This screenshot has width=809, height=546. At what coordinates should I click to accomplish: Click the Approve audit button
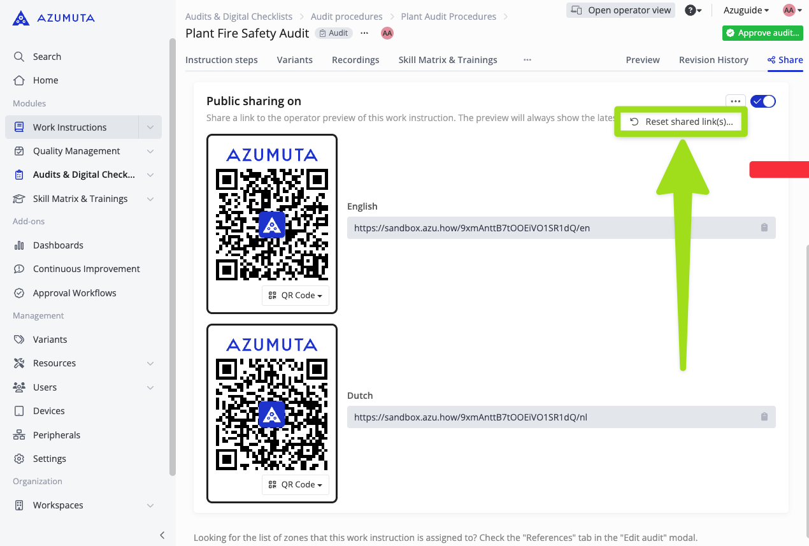pos(762,33)
